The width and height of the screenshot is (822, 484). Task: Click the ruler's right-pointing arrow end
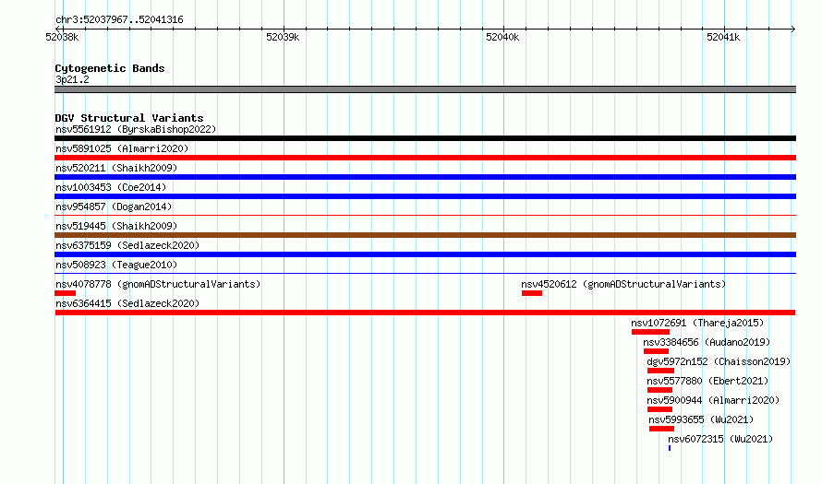pos(793,29)
